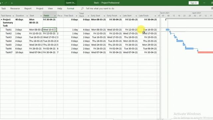
Task: Click Task4 early finish Tue 23-03-21
Action: click(x=114, y=41)
